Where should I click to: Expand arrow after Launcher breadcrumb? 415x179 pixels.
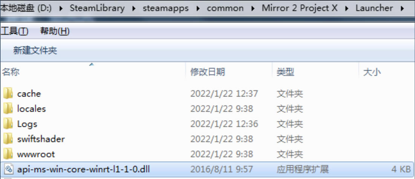click(402, 8)
